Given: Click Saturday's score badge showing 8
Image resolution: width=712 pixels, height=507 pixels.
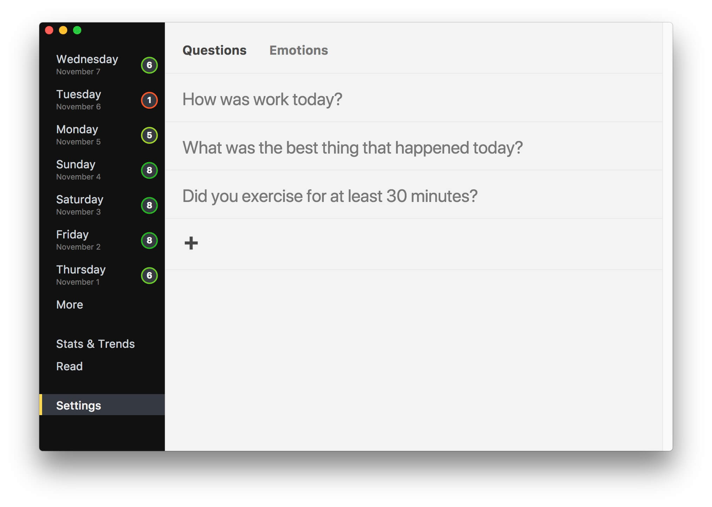Looking at the screenshot, I should point(149,205).
